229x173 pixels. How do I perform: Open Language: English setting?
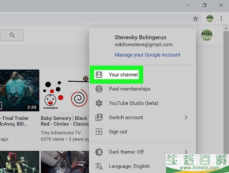[142, 166]
